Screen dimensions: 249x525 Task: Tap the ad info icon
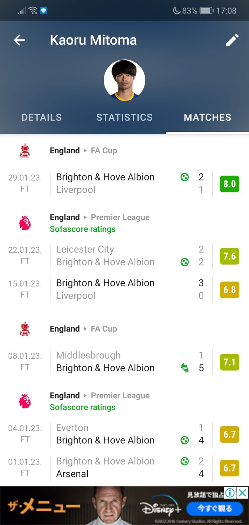click(230, 493)
